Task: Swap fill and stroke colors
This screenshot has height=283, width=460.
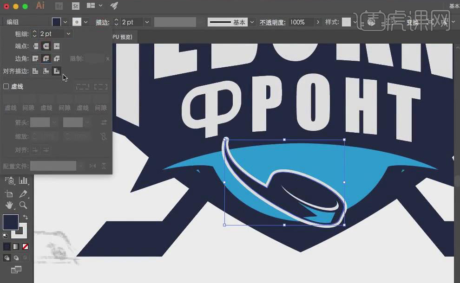Action: click(x=25, y=217)
